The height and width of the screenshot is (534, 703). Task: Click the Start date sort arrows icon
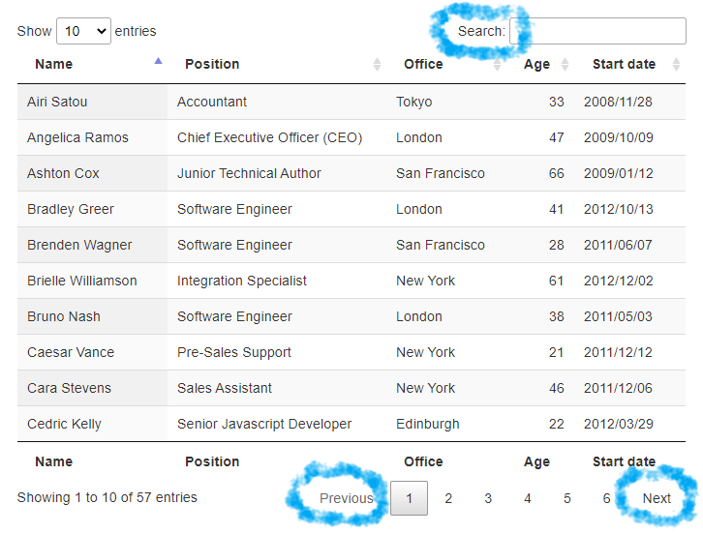[x=676, y=65]
